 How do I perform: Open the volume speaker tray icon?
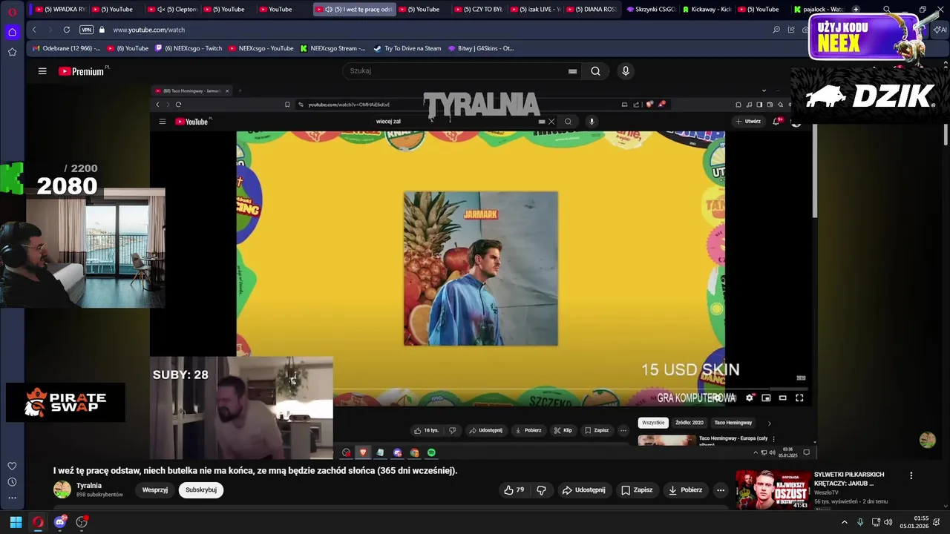click(888, 522)
